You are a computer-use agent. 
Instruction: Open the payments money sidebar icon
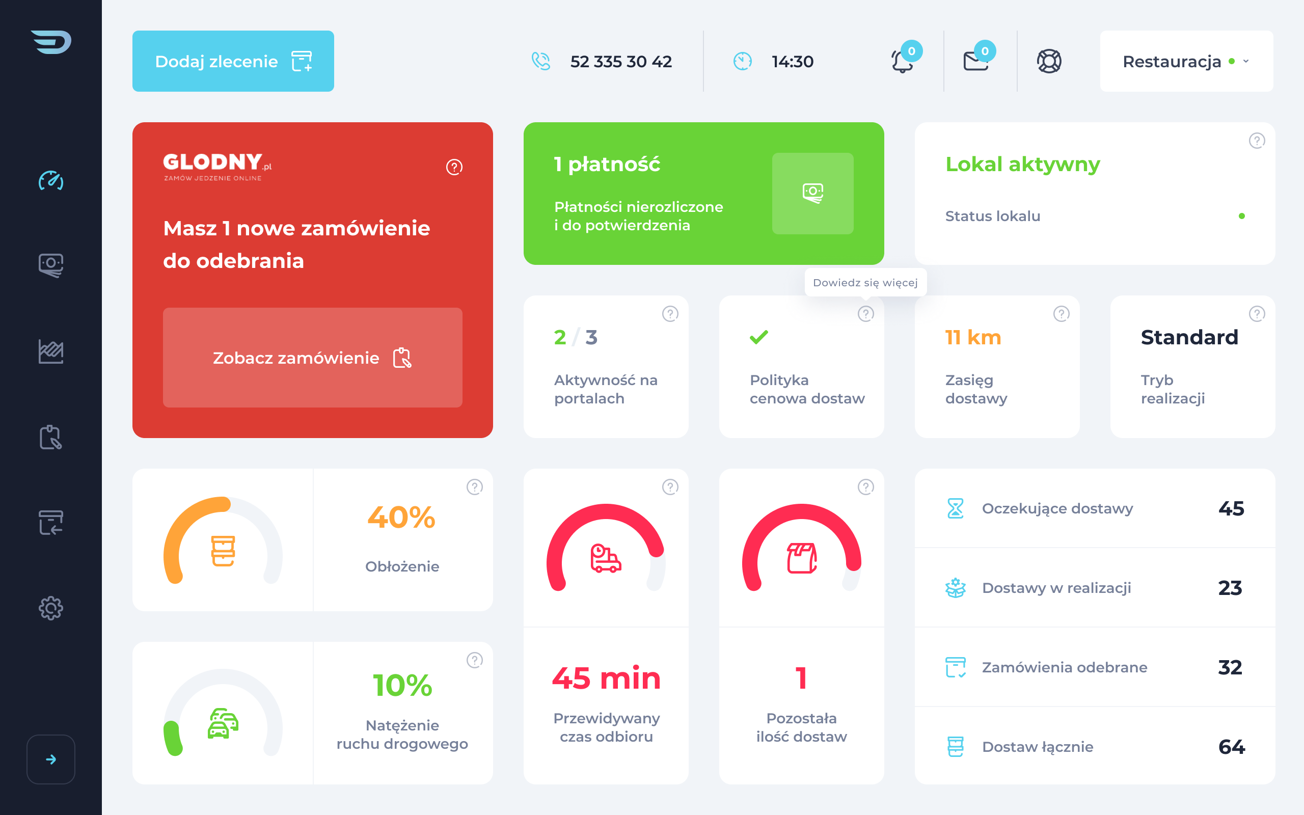[51, 266]
